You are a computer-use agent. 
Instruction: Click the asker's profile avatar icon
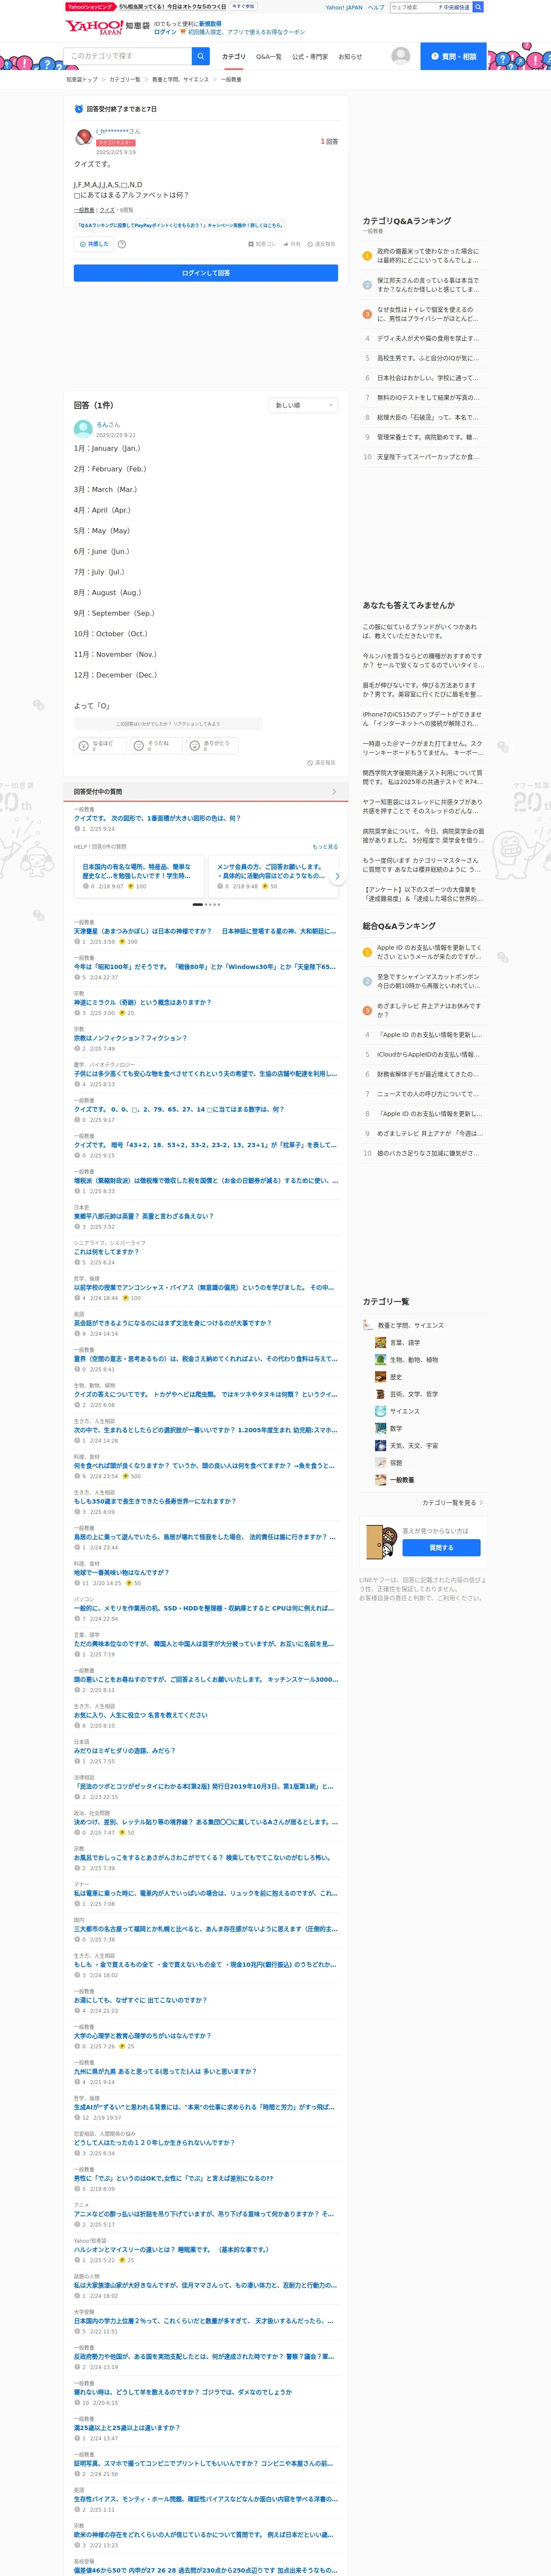pos(84,136)
